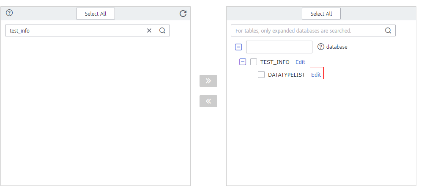Check the TEST_INFO checkbox

[254, 62]
